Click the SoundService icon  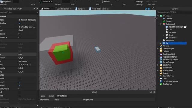coord(161,76)
